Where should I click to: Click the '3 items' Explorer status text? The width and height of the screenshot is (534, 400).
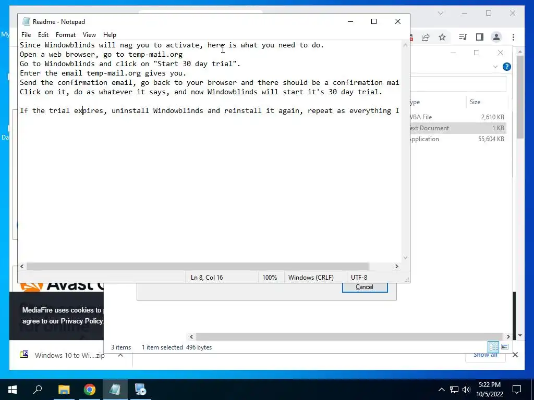tap(121, 347)
